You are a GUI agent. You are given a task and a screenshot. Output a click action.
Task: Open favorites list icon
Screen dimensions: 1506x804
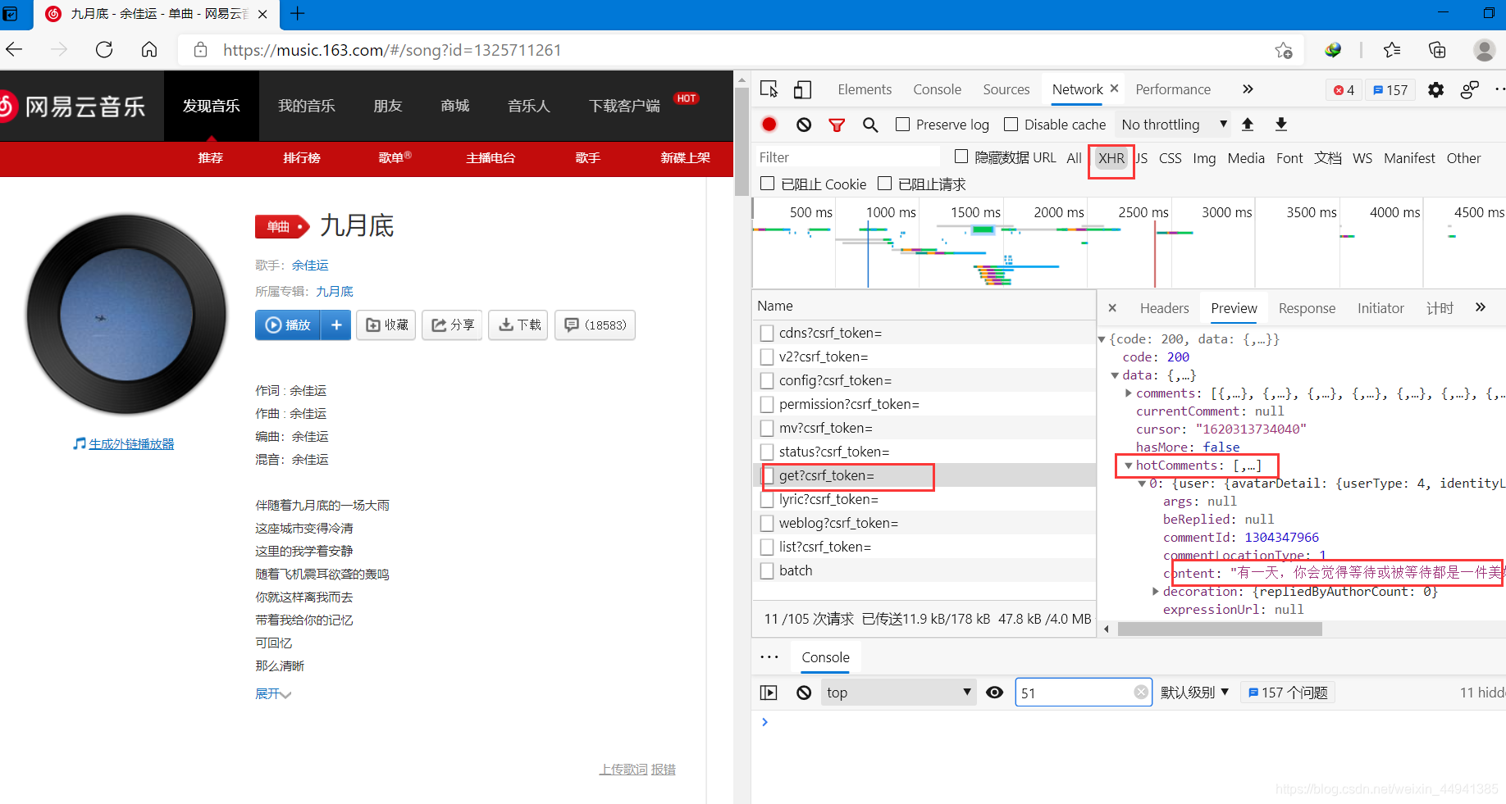pos(1392,50)
